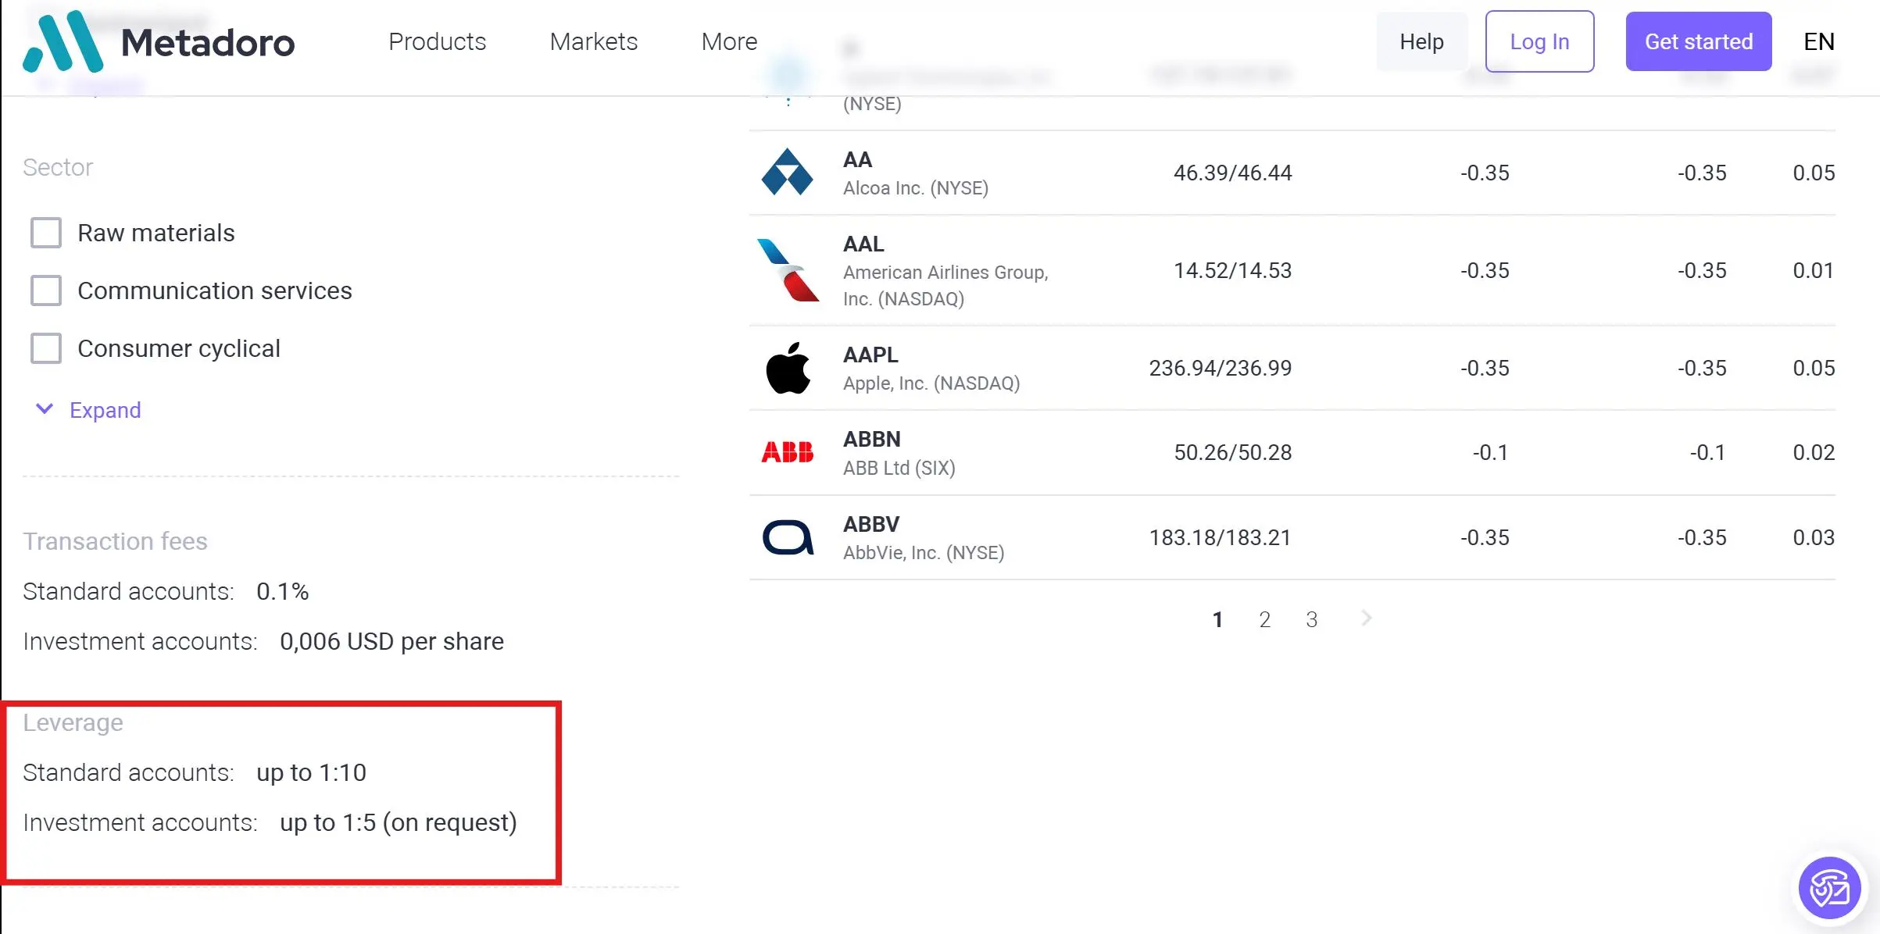Enable the Raw materials sector filter
The height and width of the screenshot is (934, 1880).
(46, 233)
